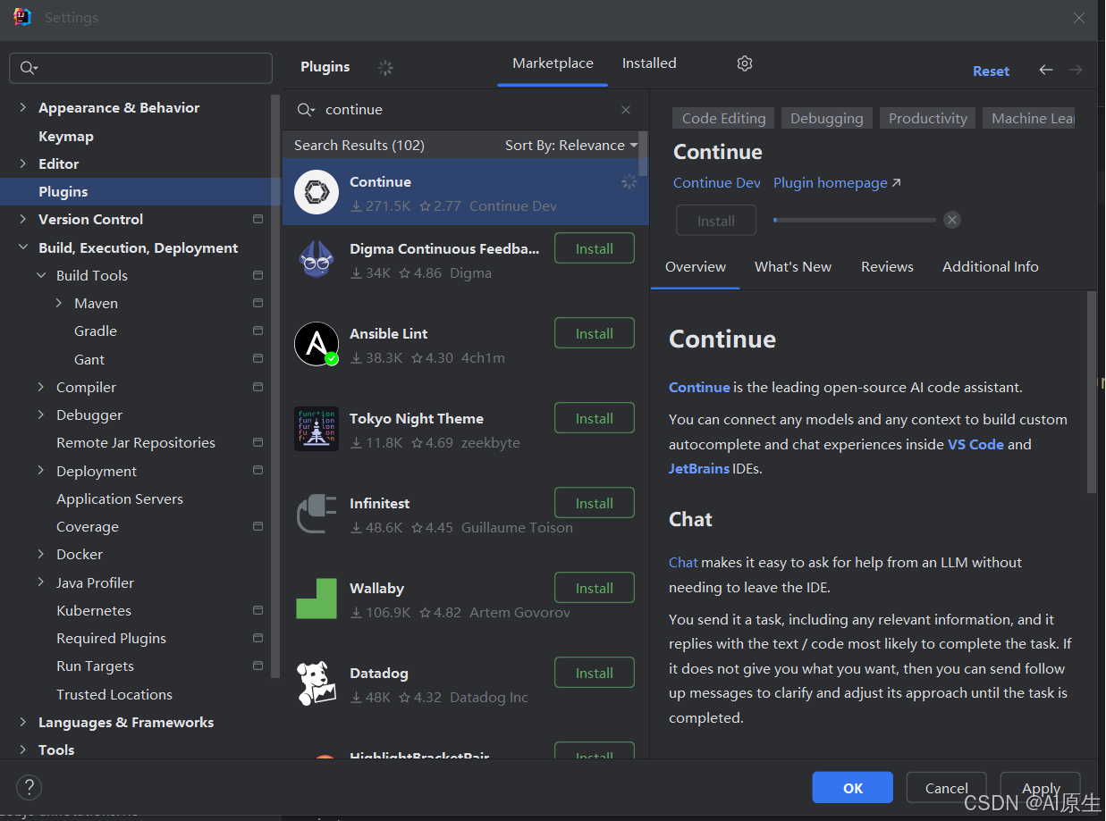Screen dimensions: 1106x821
Task: Open the help question mark button
Action: tap(29, 788)
